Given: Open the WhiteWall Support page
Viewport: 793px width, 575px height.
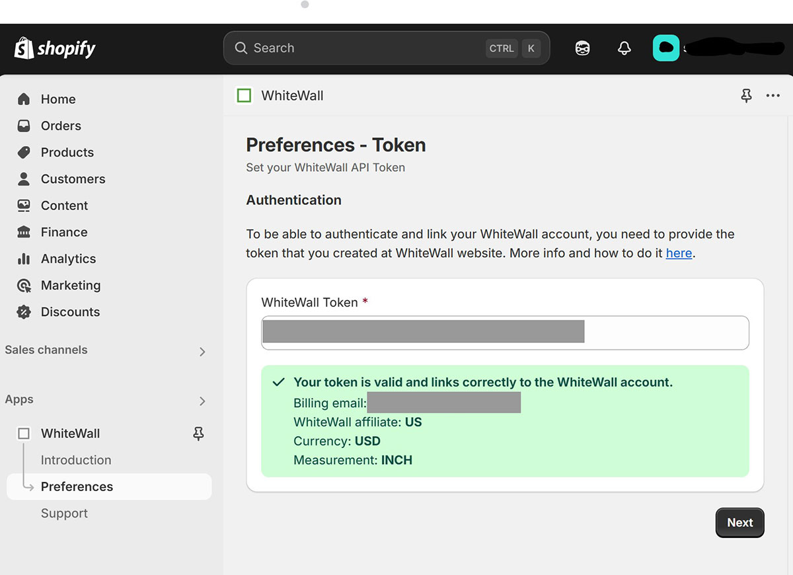Looking at the screenshot, I should 64,513.
